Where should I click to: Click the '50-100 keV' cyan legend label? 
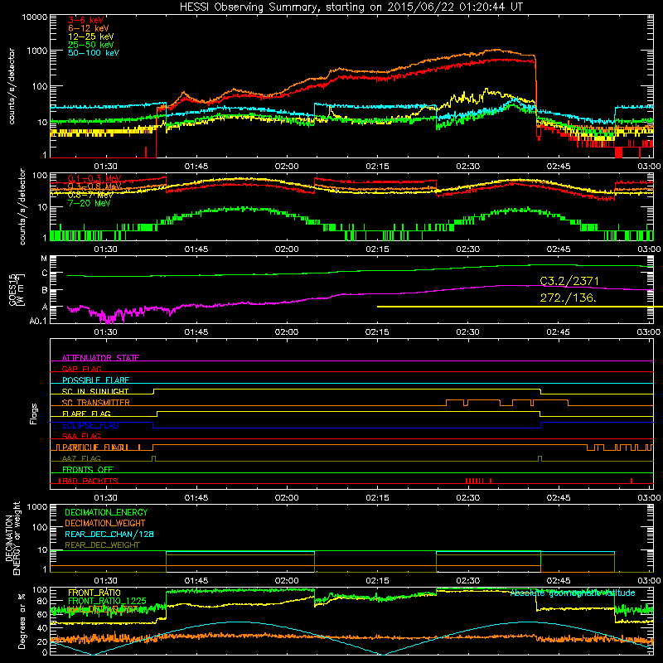[x=94, y=53]
